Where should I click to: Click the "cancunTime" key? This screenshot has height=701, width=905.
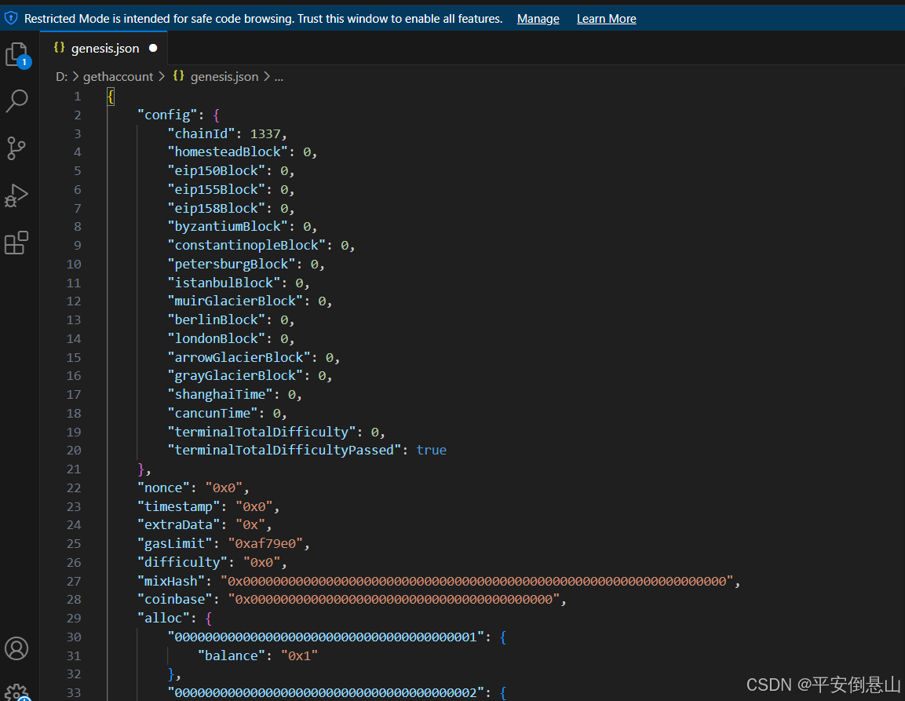[213, 414]
